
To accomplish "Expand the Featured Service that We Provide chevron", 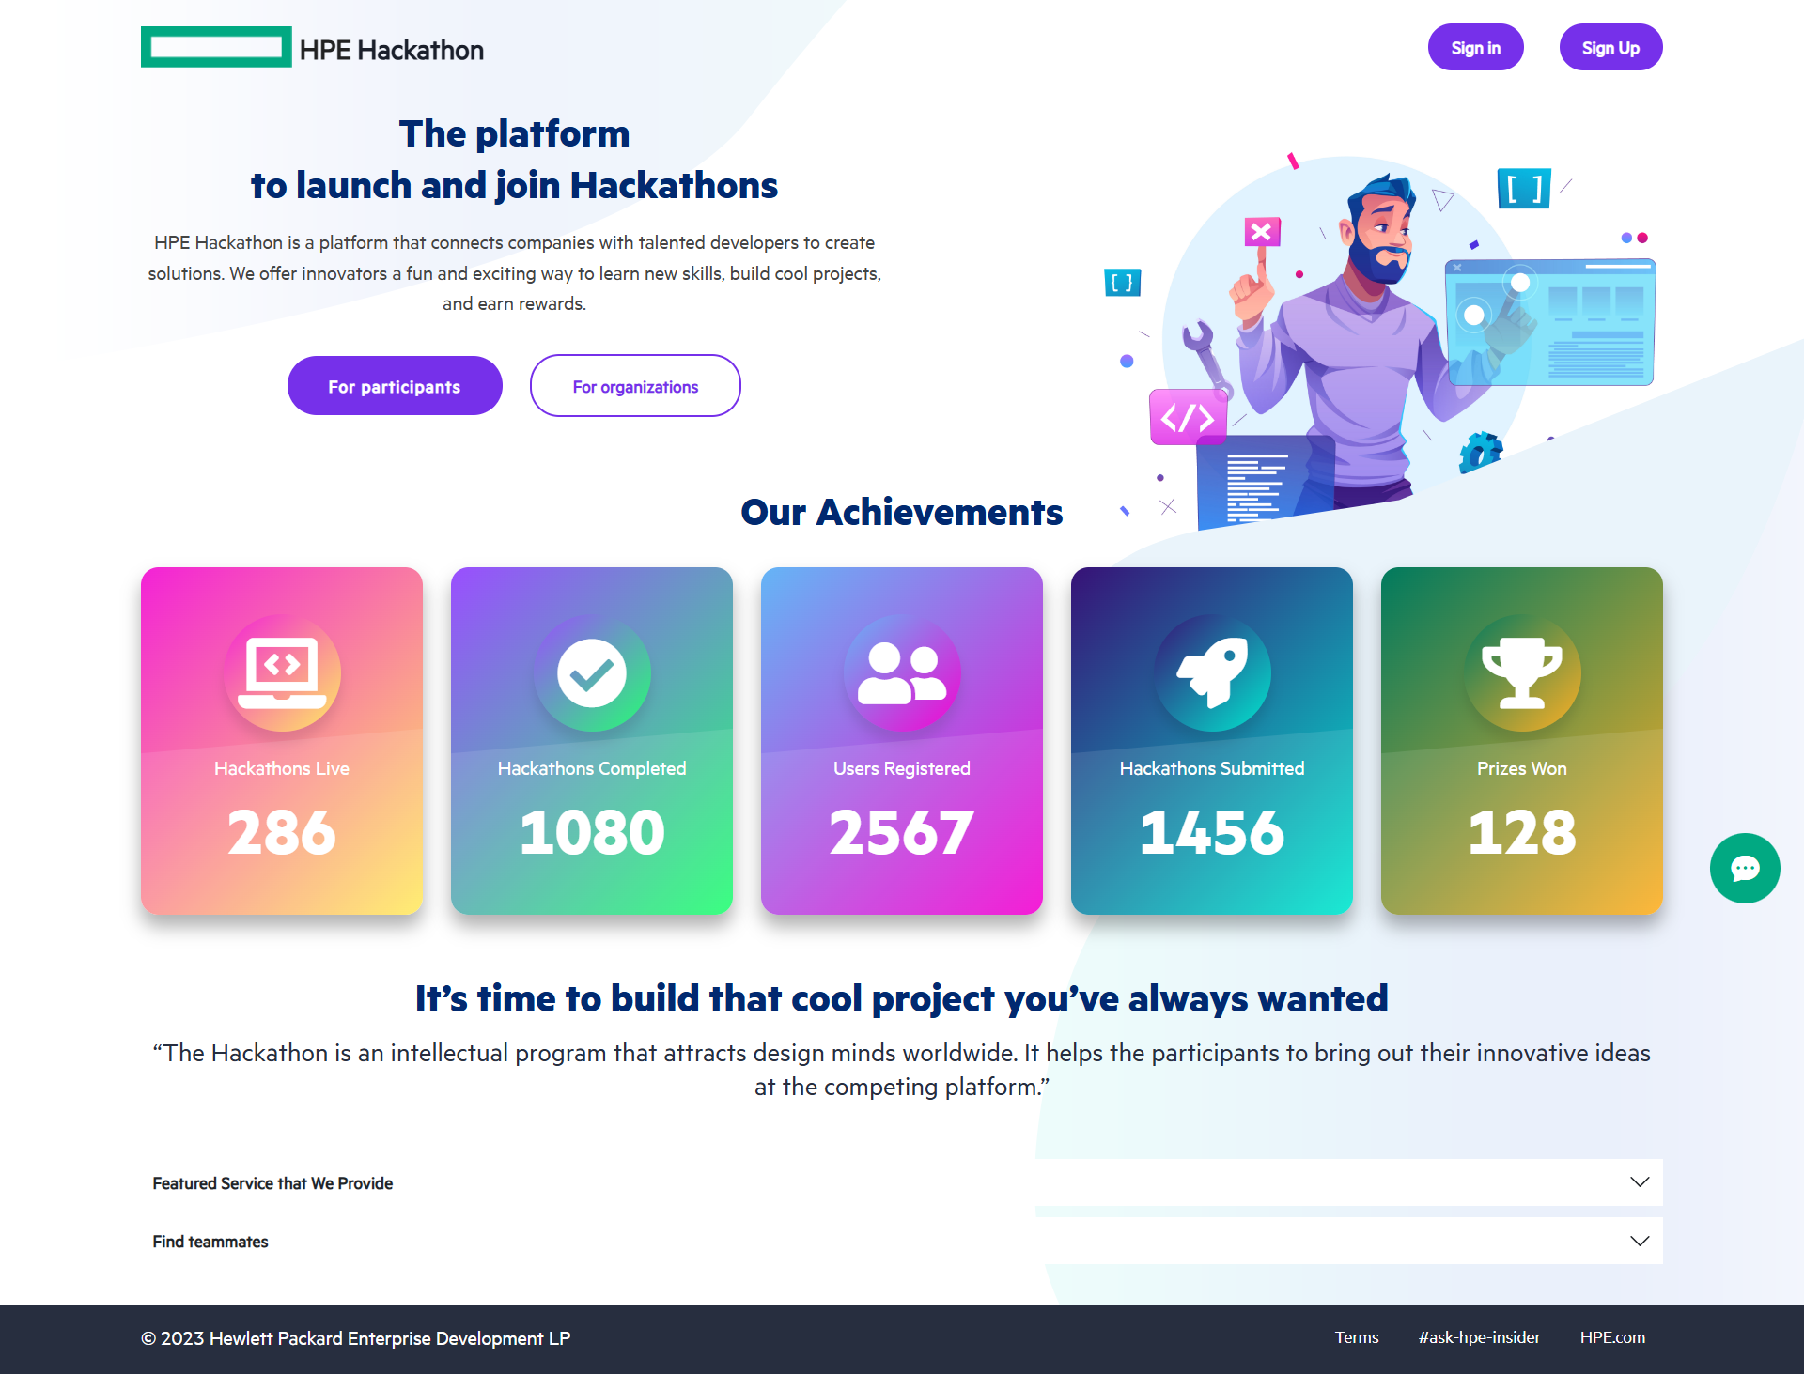I will tap(1640, 1182).
